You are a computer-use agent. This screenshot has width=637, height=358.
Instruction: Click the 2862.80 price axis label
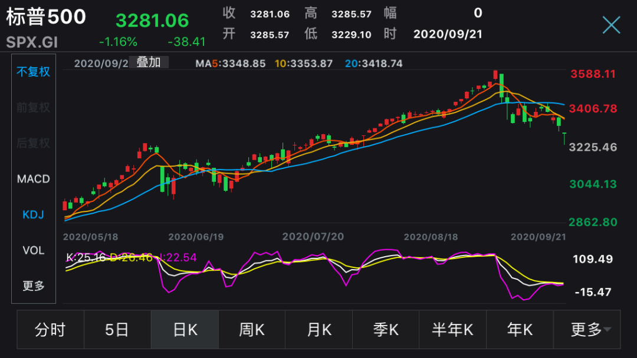593,222
